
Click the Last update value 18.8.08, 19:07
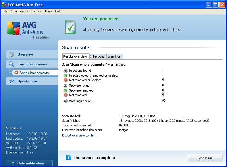[x=37, y=138]
